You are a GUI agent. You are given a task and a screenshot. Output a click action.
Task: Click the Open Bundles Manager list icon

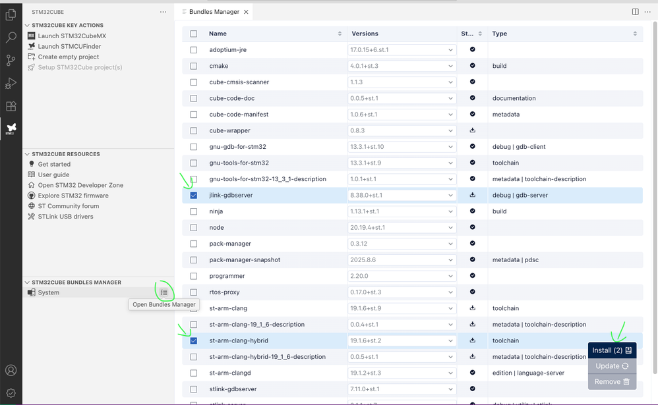[164, 292]
